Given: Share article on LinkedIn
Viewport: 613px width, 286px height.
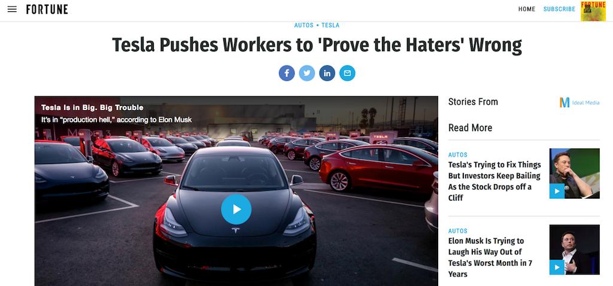Looking at the screenshot, I should click(x=327, y=73).
